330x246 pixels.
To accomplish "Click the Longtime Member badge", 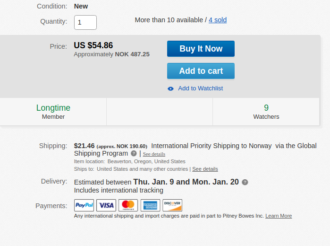I will pos(53,112).
